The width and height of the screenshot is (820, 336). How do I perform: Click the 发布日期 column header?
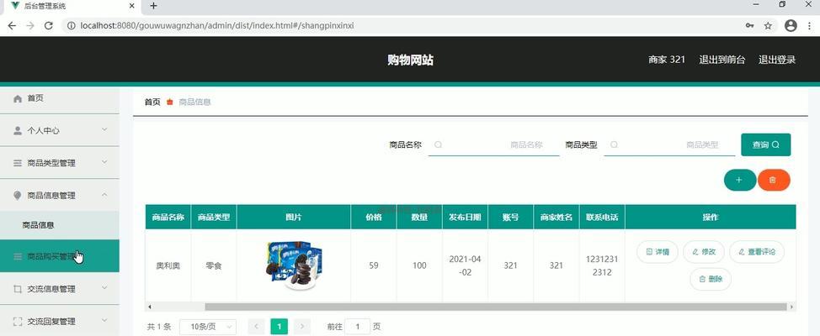[x=465, y=217]
